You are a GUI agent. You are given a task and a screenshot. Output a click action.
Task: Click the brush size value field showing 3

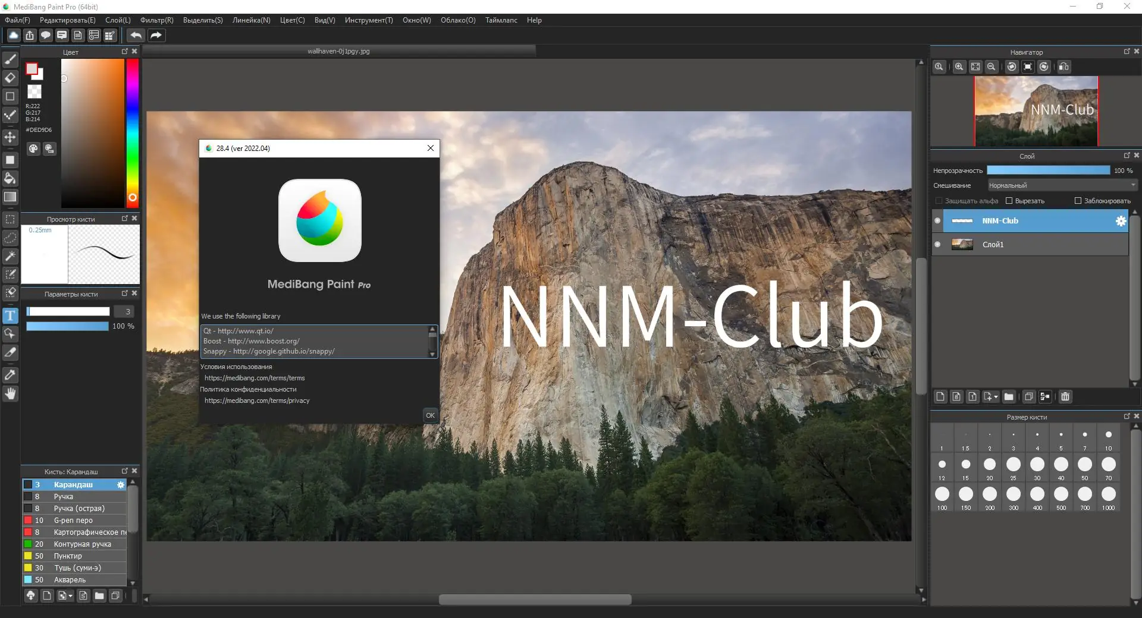[124, 311]
